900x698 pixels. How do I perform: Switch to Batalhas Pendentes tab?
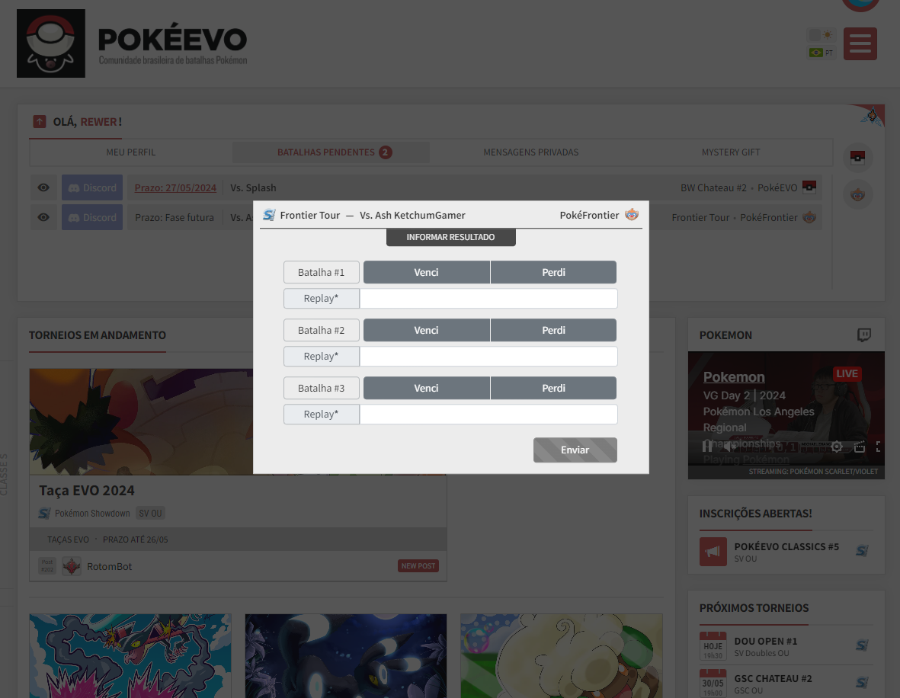click(x=331, y=152)
